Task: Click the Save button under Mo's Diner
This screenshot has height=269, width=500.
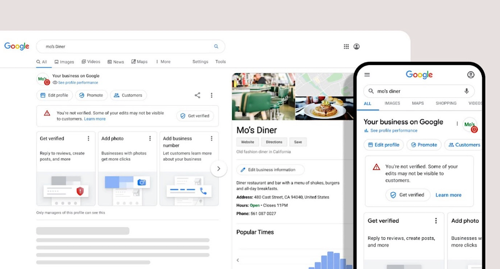Action: 298,142
